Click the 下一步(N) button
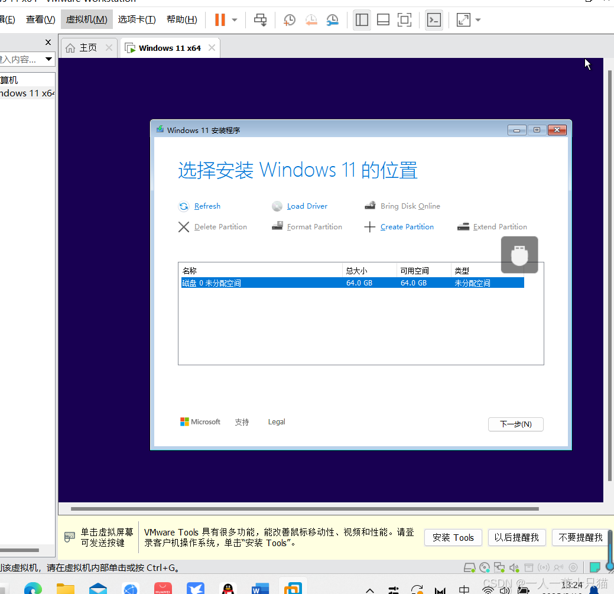The image size is (614, 594). click(516, 424)
